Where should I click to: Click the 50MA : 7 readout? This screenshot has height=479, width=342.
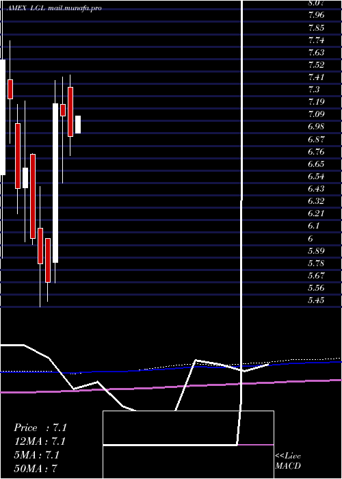pyautogui.click(x=36, y=468)
